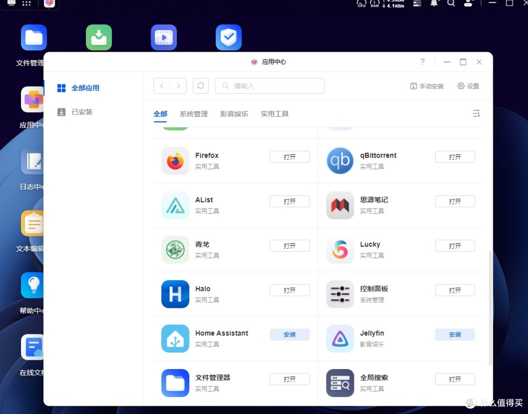Open 青龙 with its 打开 button
The width and height of the screenshot is (528, 414).
click(x=289, y=246)
